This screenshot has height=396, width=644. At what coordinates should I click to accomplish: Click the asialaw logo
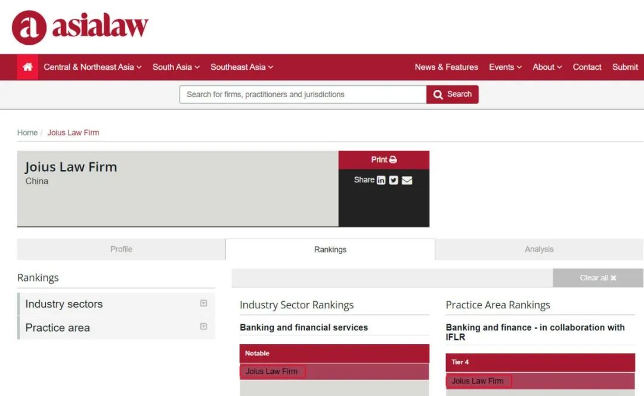coord(80,27)
